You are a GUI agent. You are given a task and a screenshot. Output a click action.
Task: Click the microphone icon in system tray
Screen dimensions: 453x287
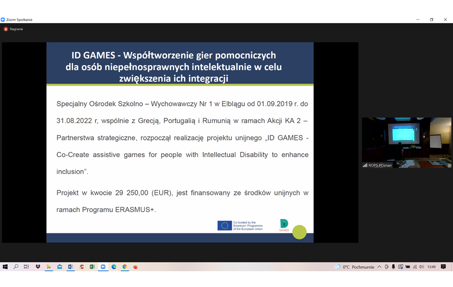pyautogui.click(x=393, y=267)
